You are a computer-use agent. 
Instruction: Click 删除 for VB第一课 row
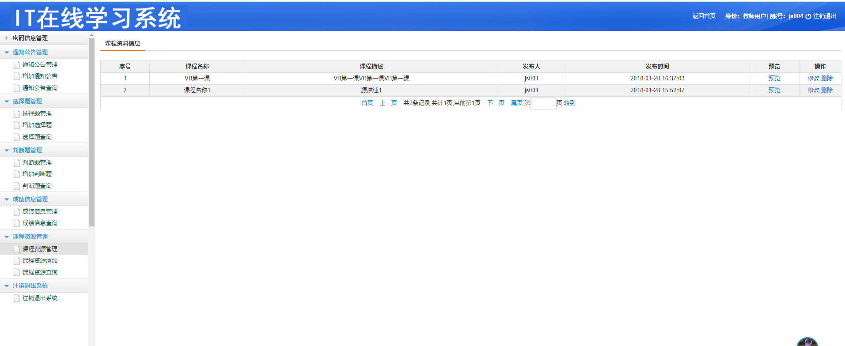click(827, 78)
